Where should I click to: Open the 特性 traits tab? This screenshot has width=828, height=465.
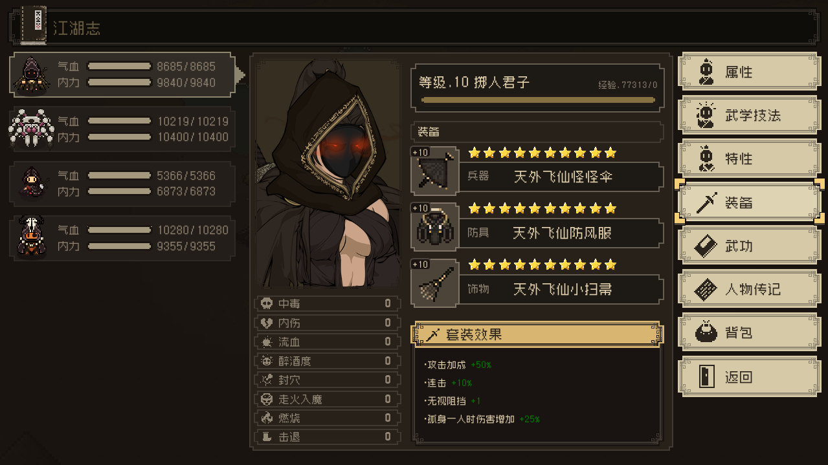tap(749, 158)
